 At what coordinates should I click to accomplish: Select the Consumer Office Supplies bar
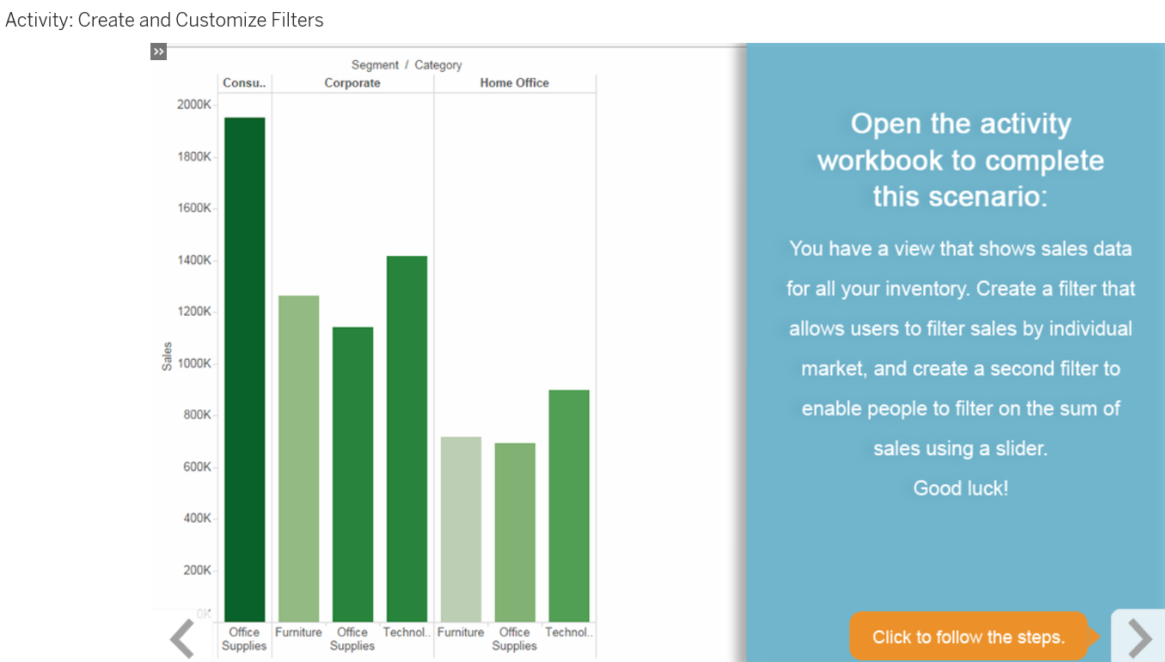point(244,369)
